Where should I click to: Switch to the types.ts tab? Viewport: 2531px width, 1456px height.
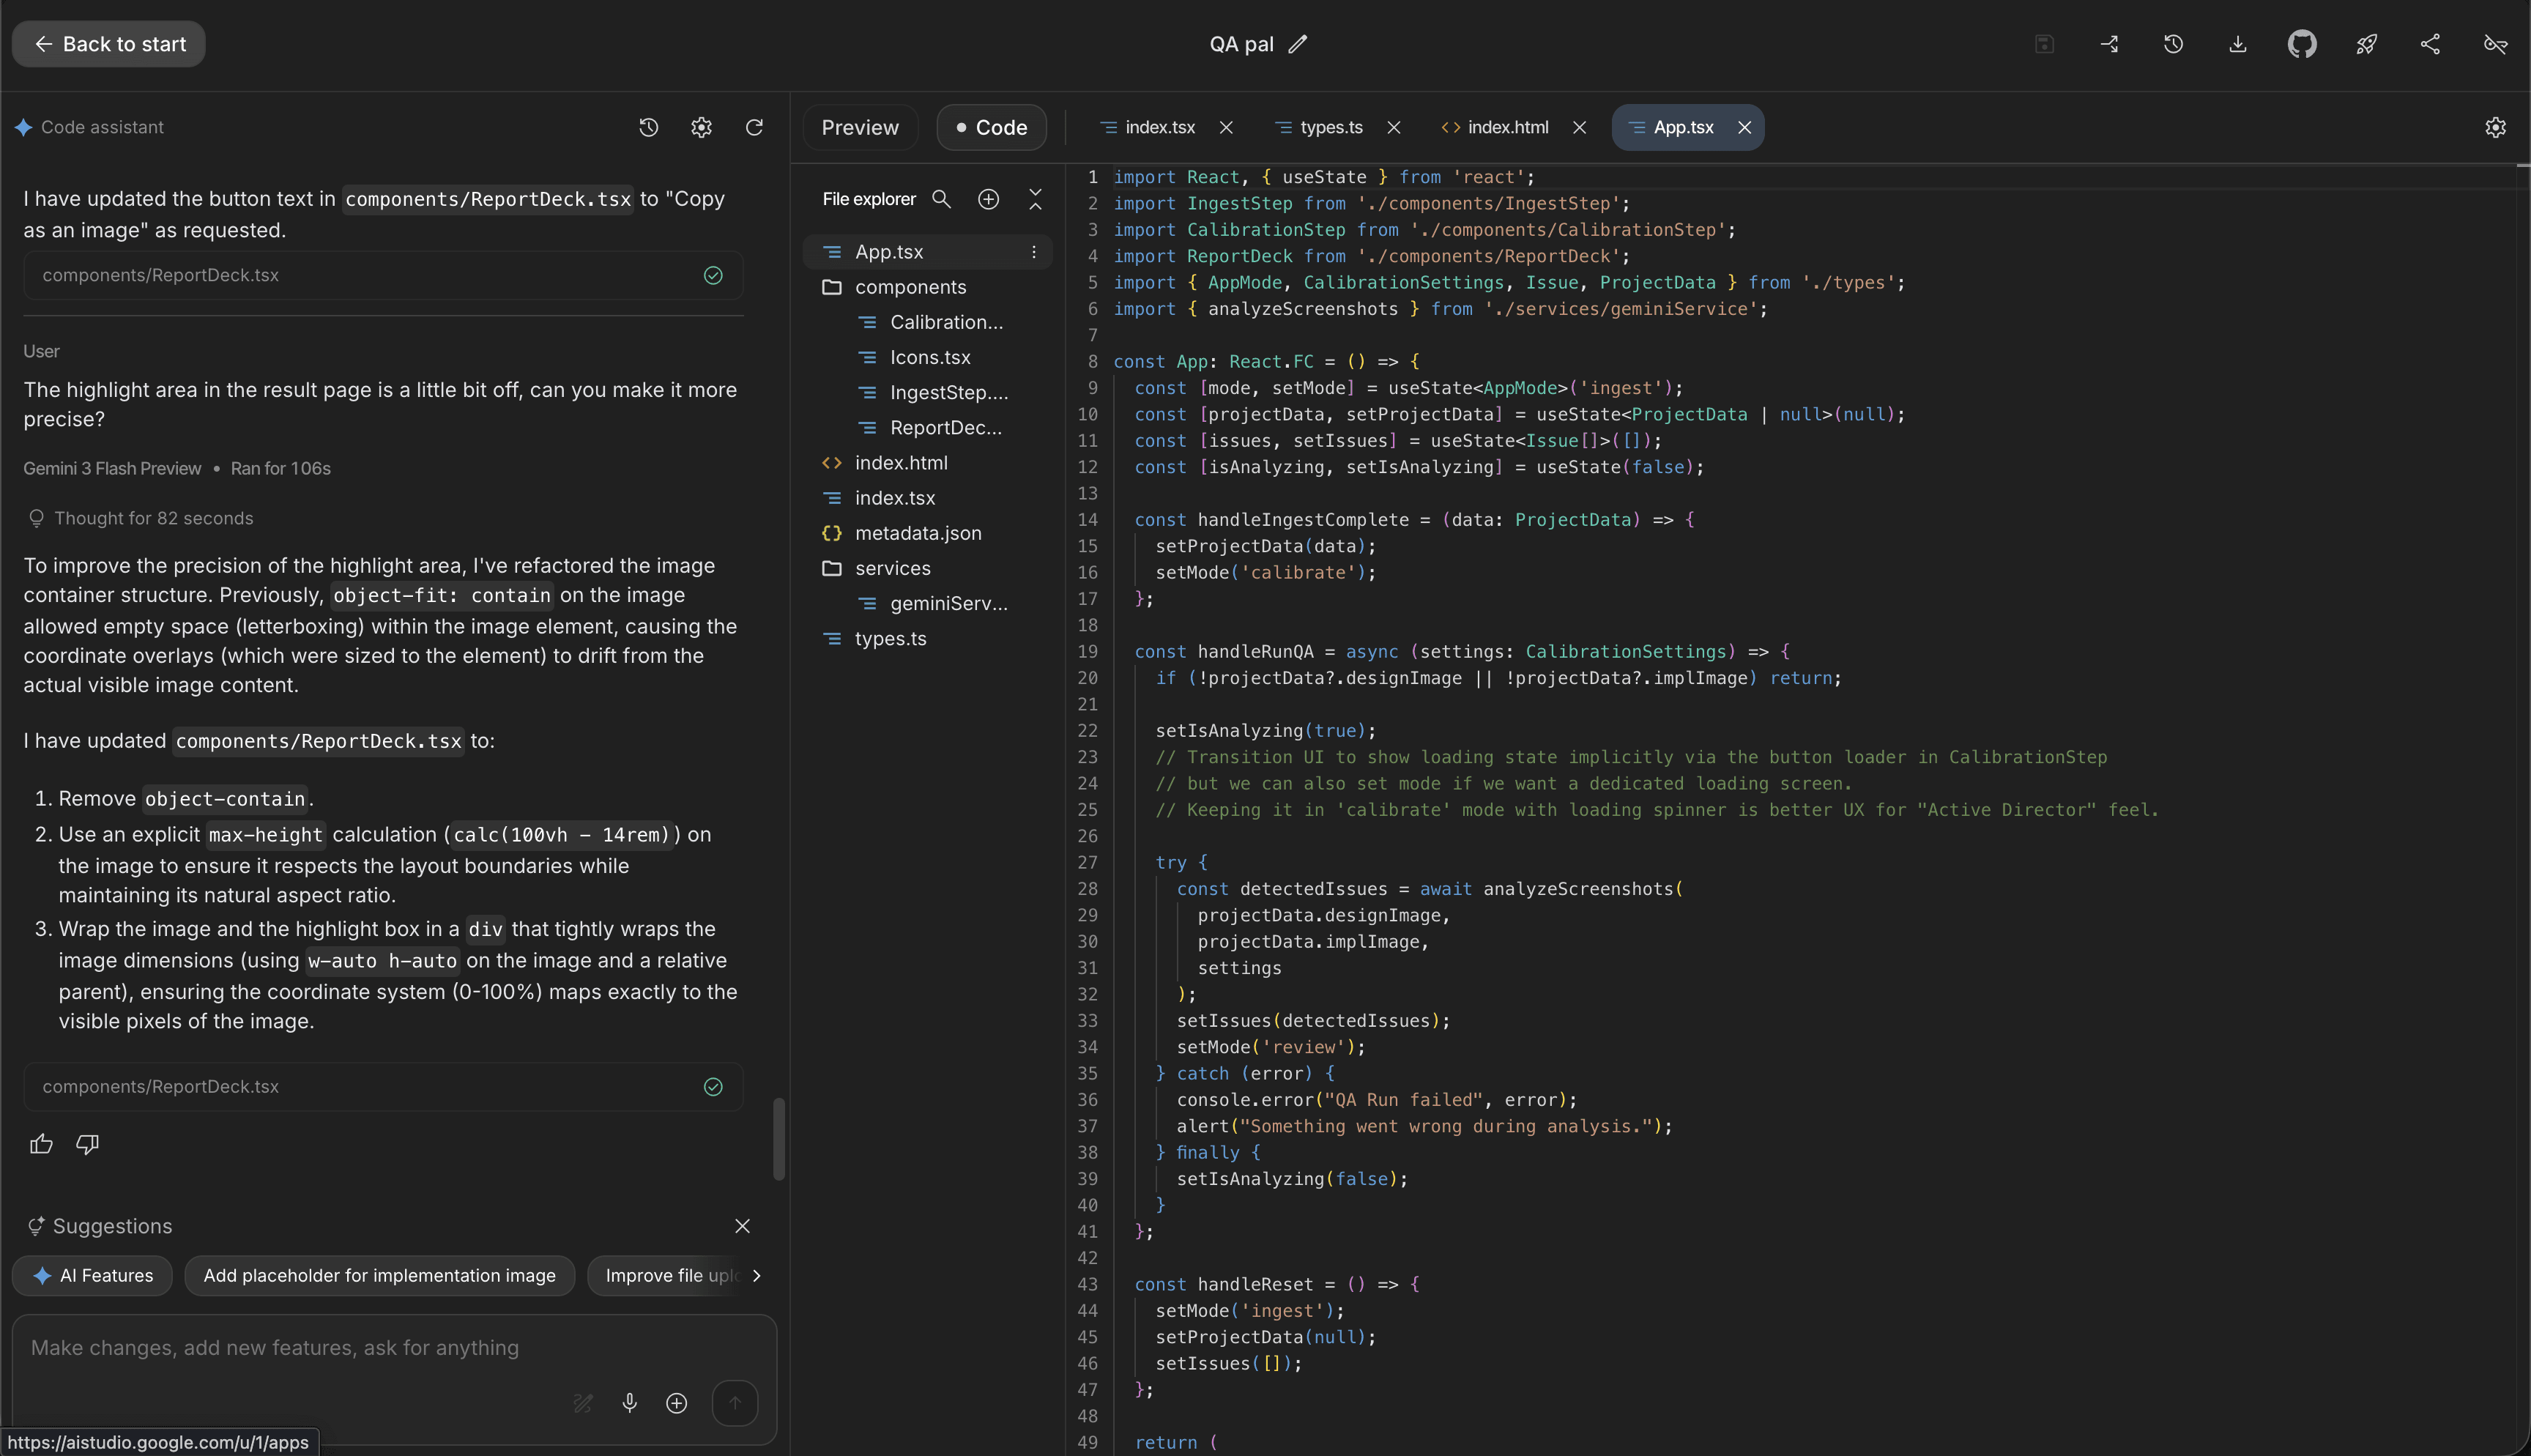coord(1331,127)
